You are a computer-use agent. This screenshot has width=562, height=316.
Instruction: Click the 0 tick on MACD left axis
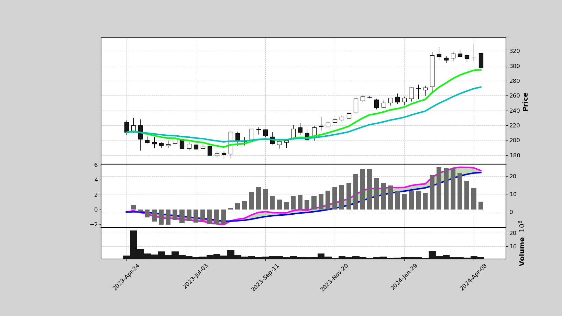pos(96,210)
